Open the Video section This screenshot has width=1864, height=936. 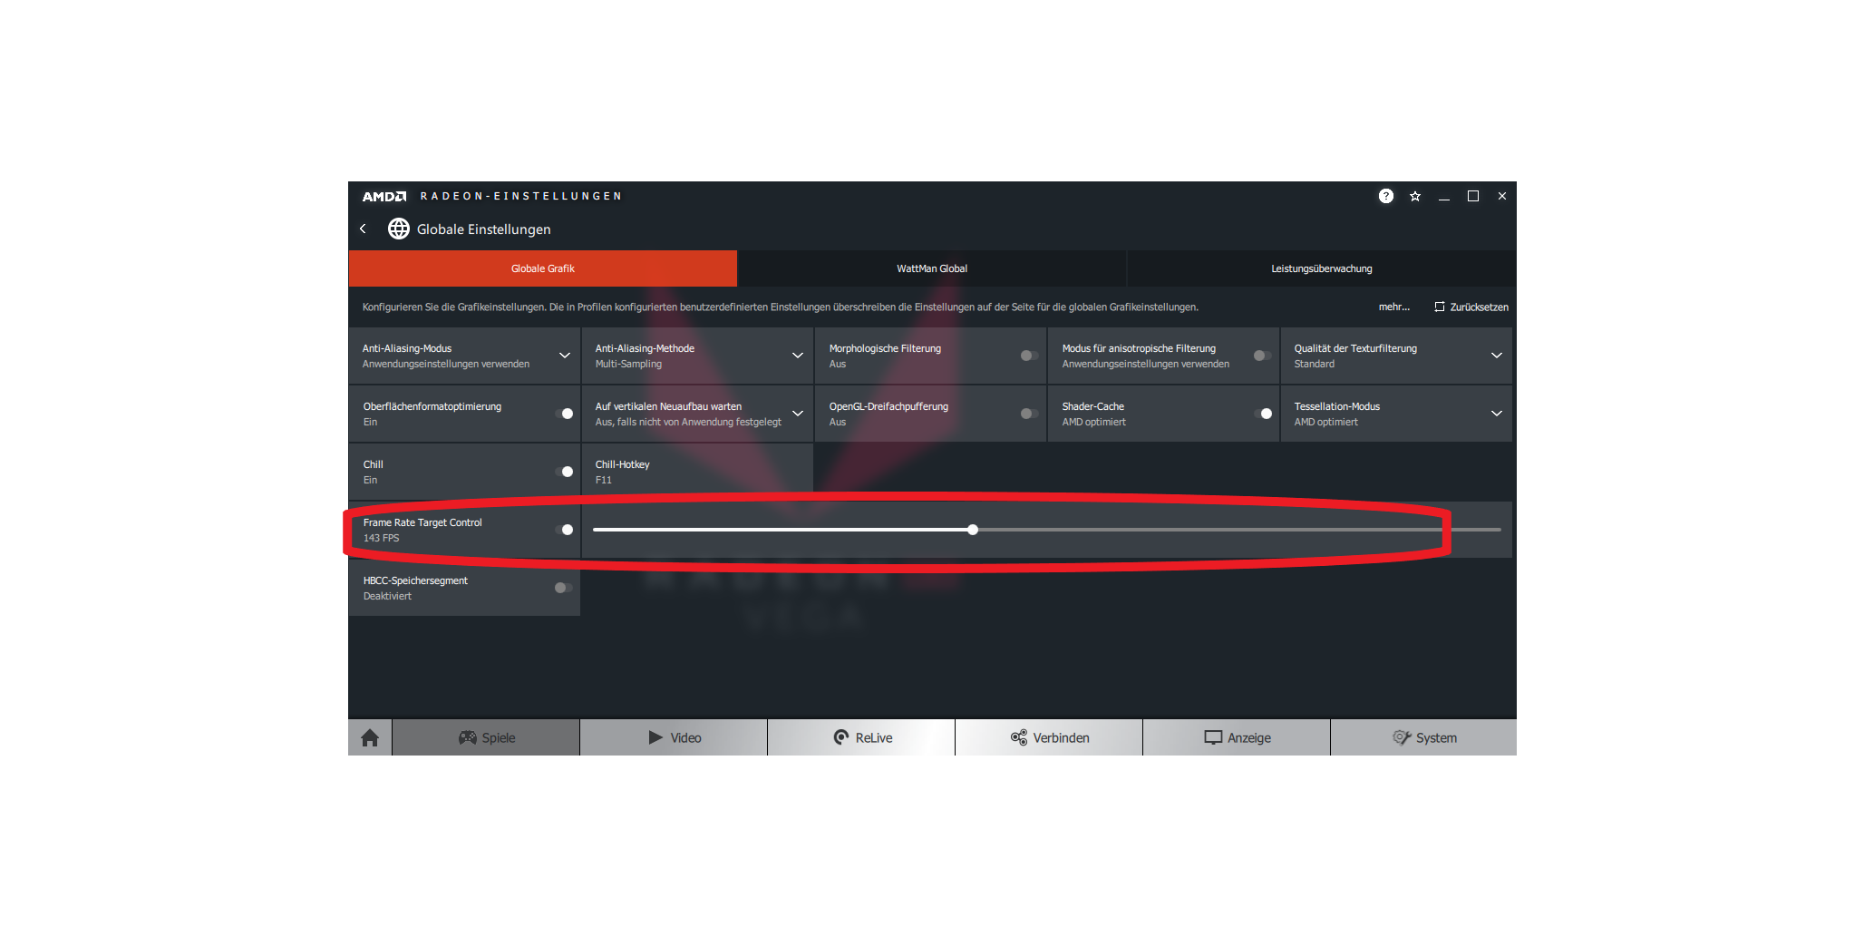click(675, 737)
